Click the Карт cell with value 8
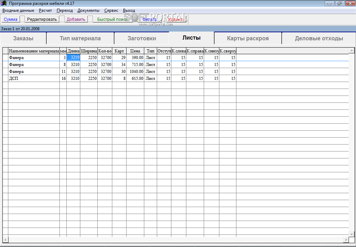Image resolution: width=356 pixels, height=247 pixels. [119, 79]
